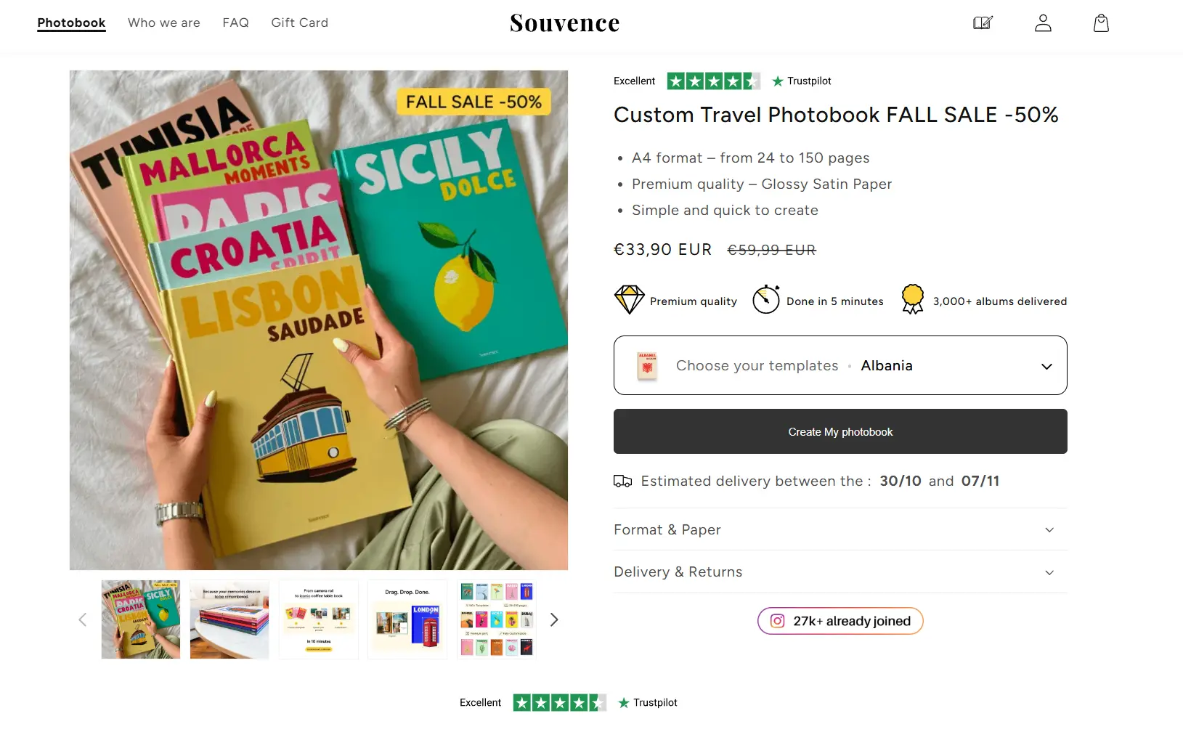
Task: Click the Trustpilot rating stars
Action: pos(714,81)
